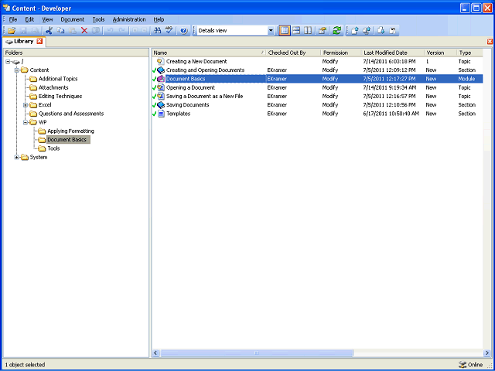Sort by the Name column header
This screenshot has width=495, height=371.
tap(209, 53)
